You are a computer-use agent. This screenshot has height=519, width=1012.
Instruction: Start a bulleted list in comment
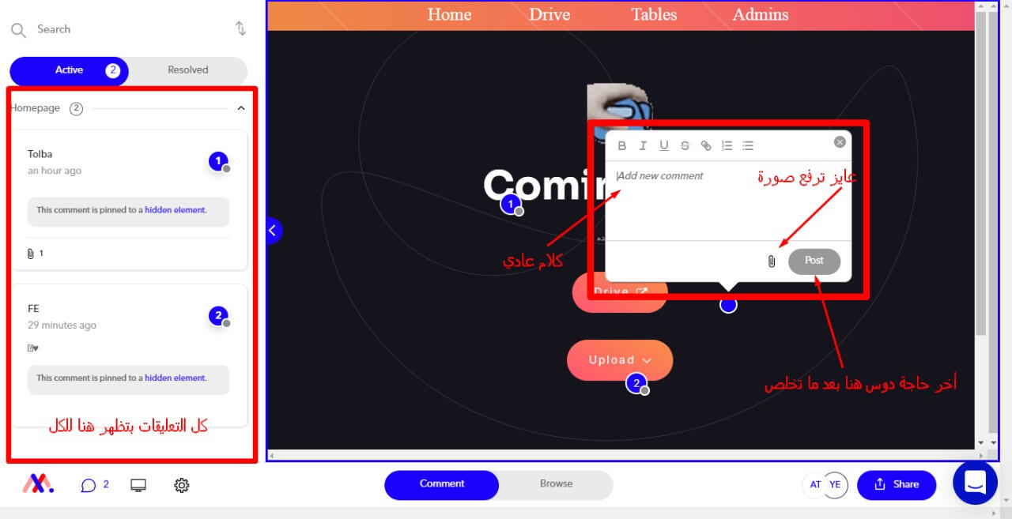[x=748, y=145]
